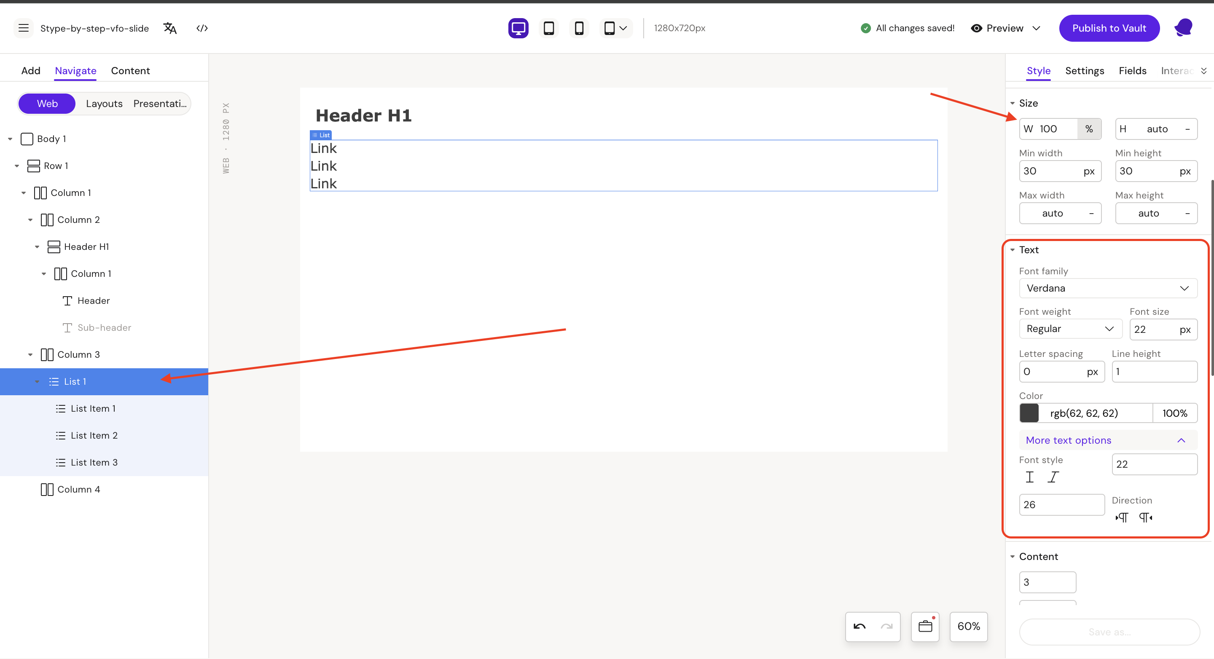This screenshot has width=1214, height=659.
Task: Open the user avatar profile
Action: (x=1183, y=28)
